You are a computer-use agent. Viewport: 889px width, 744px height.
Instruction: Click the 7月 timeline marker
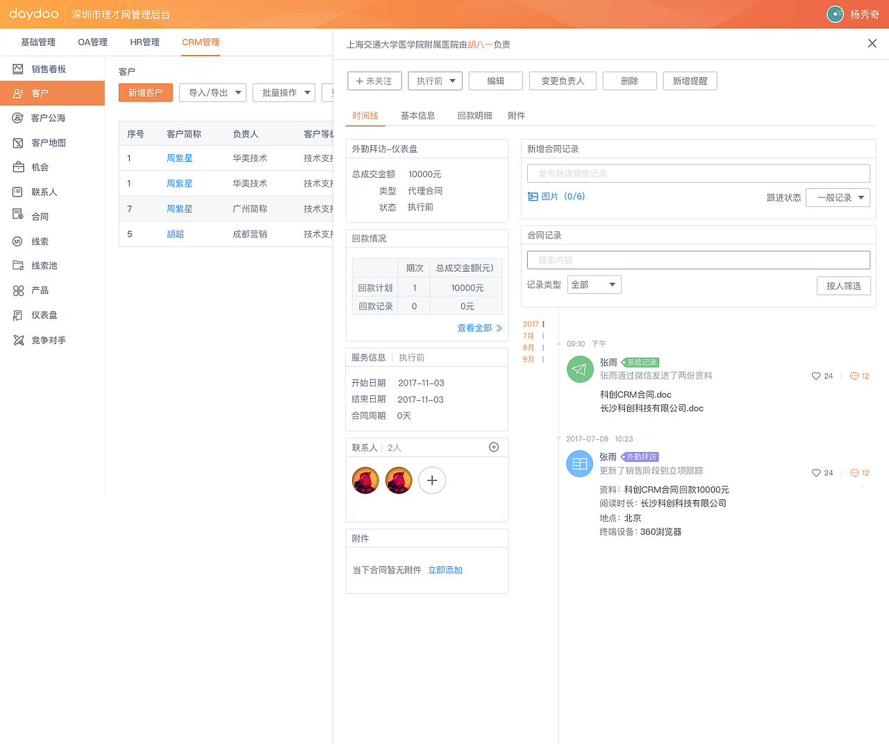[x=529, y=335]
